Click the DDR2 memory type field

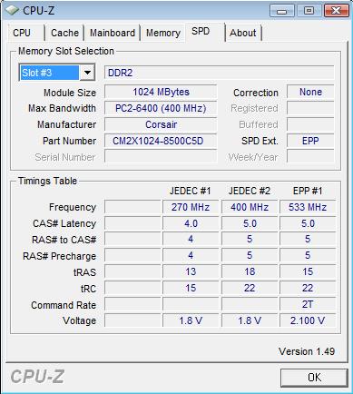coord(220,73)
